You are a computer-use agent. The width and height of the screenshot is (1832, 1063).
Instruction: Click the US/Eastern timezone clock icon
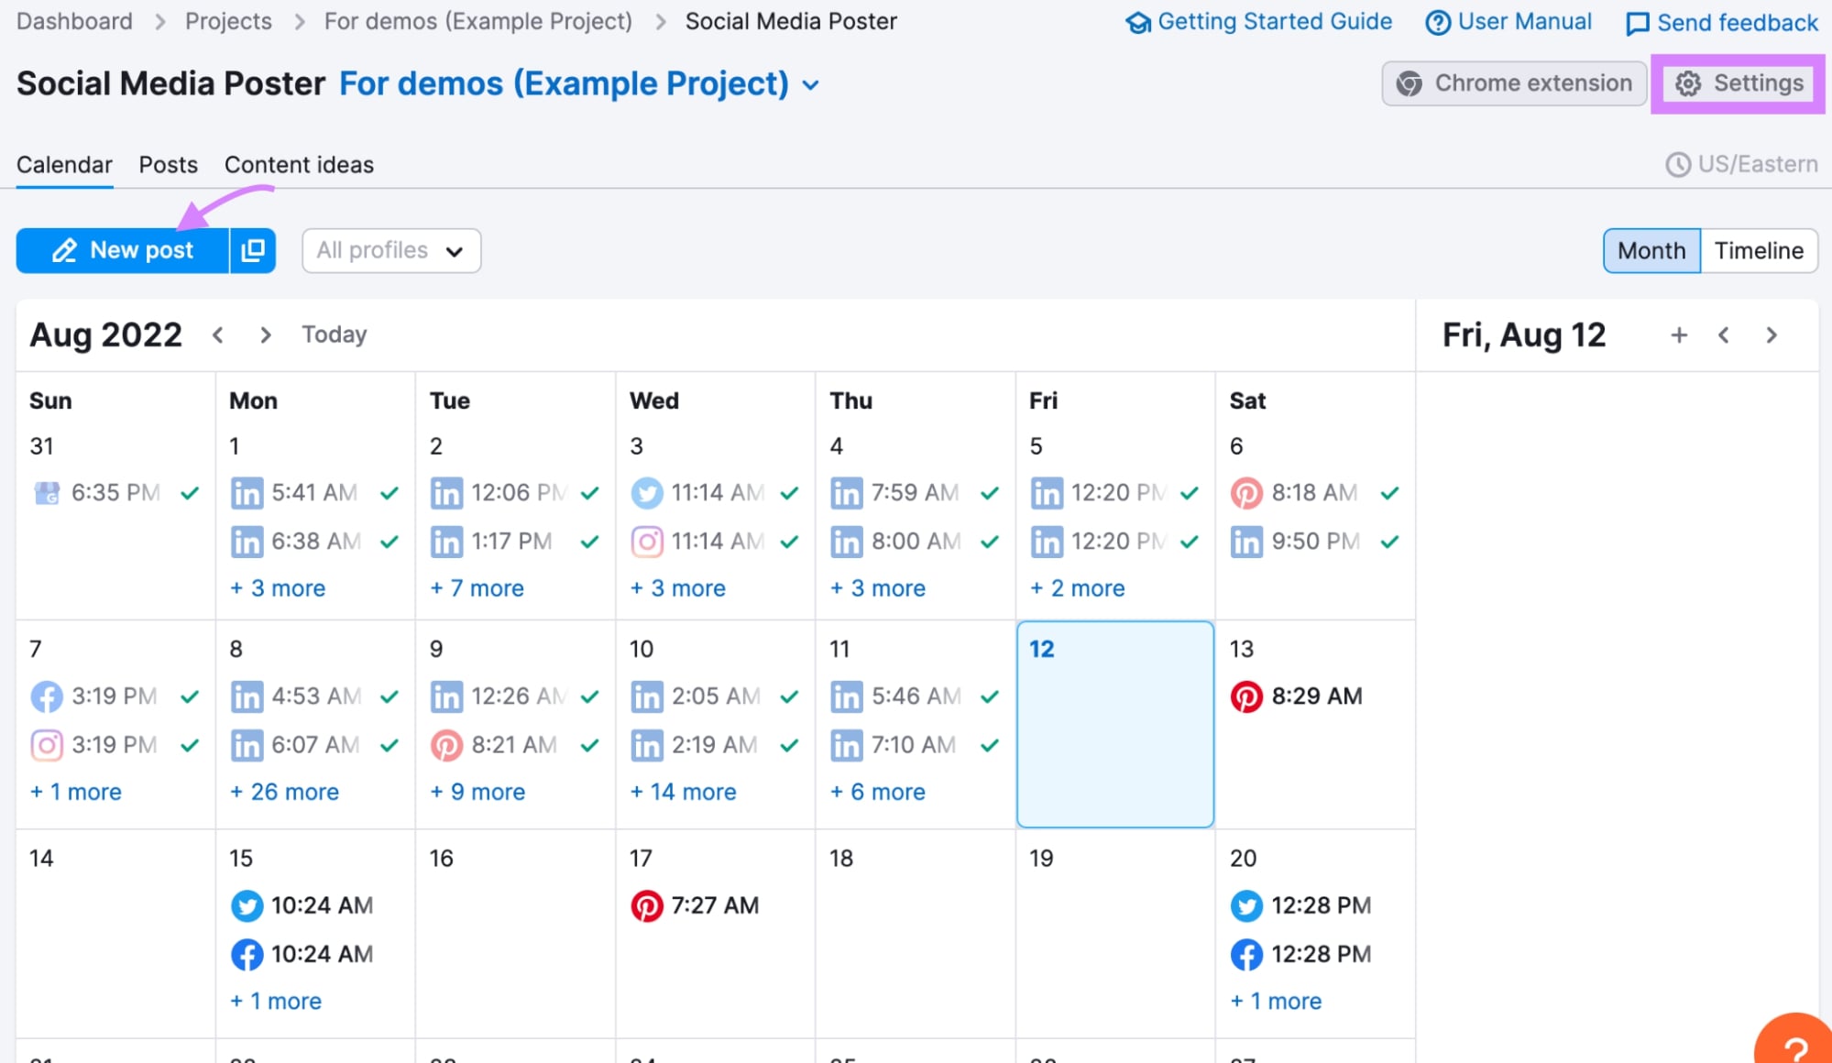coord(1677,164)
